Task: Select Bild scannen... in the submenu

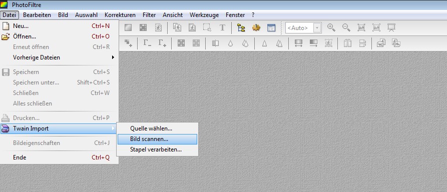Action: pyautogui.click(x=157, y=139)
